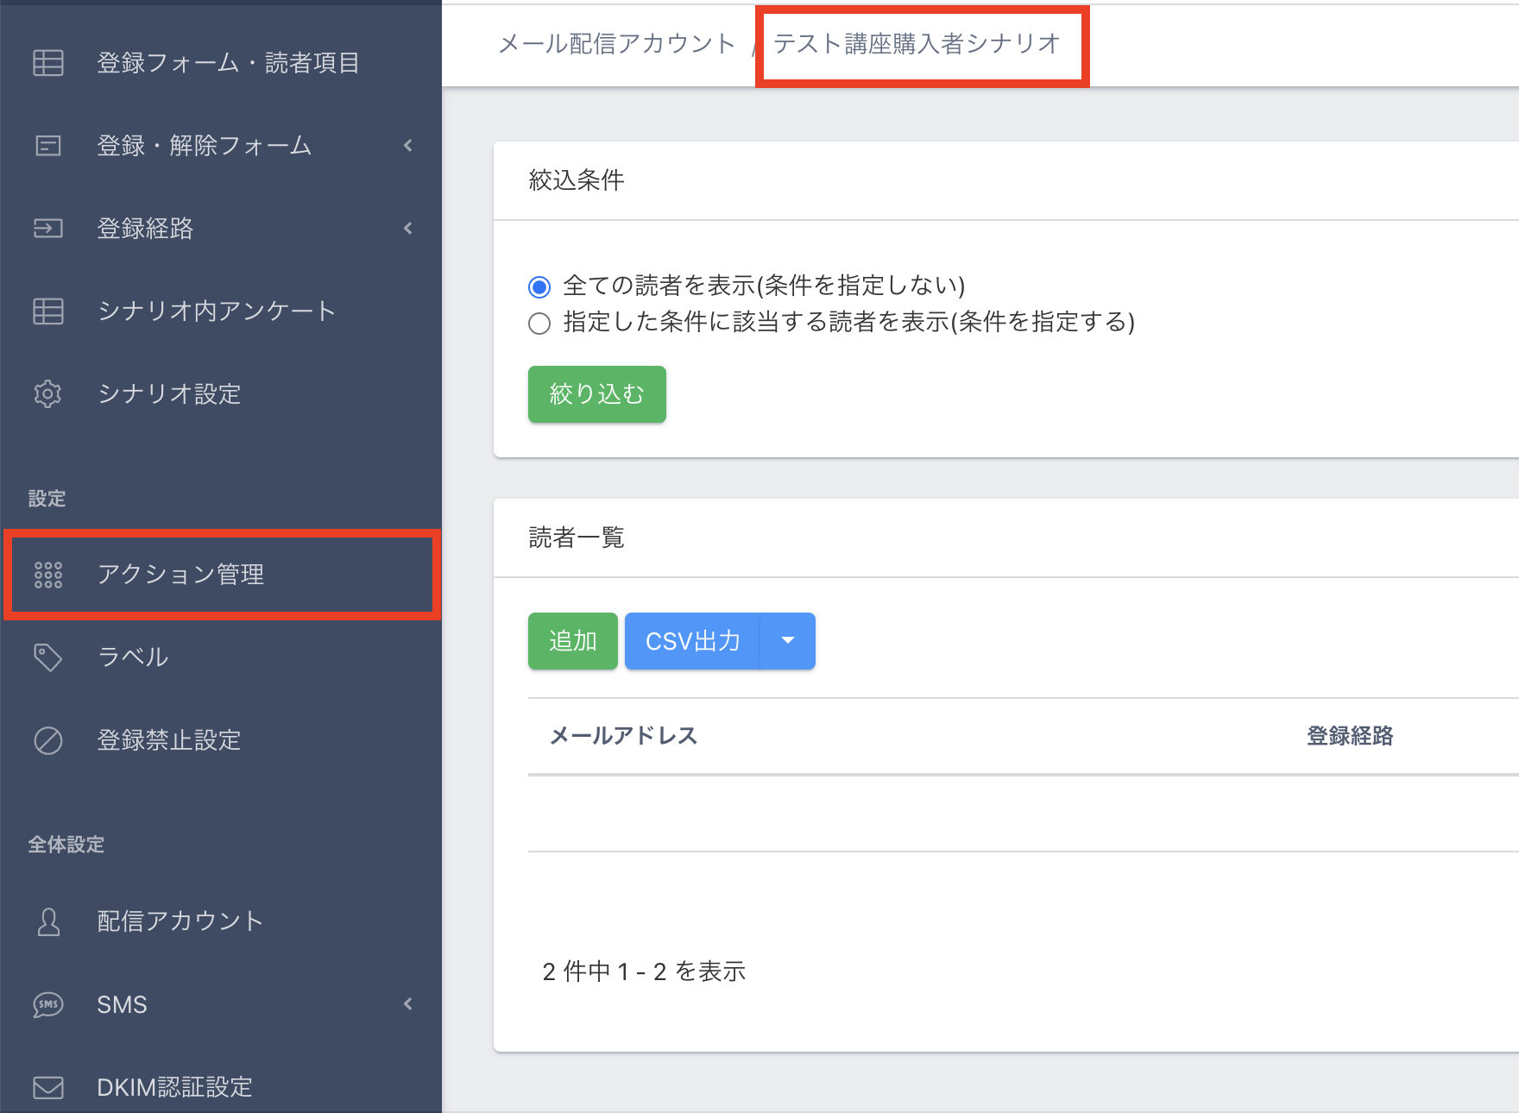Select 全ての読者を表示 radio button
Image resolution: width=1519 pixels, height=1113 pixels.
(x=539, y=286)
